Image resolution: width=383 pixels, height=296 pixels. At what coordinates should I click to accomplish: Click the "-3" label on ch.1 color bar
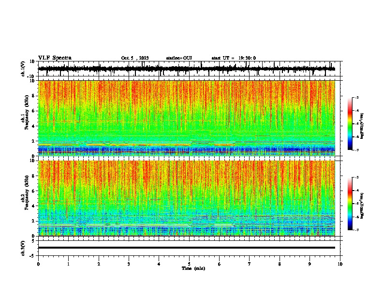[x=357, y=97]
